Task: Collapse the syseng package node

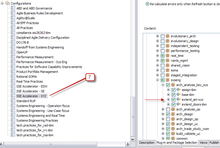Action: point(157,80)
